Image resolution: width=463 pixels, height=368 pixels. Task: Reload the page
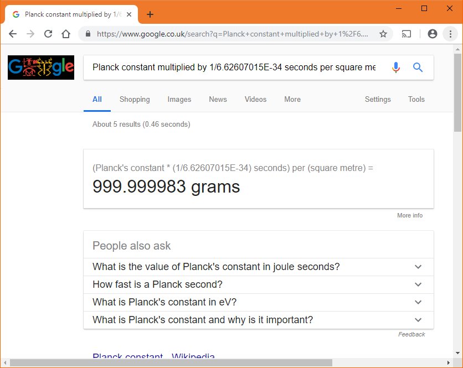click(48, 34)
